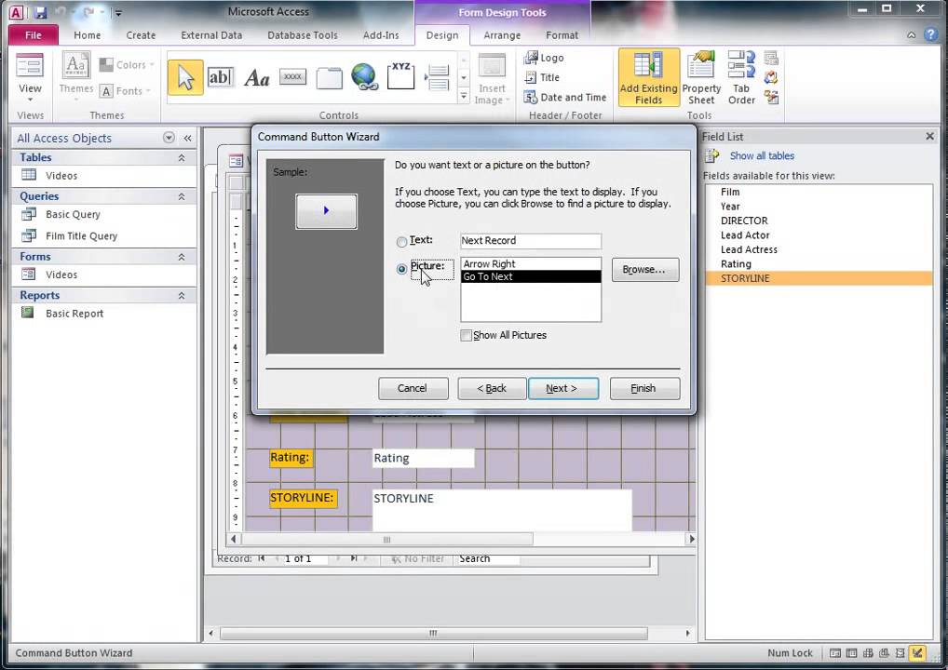The image size is (948, 670).
Task: Switch to the Arrange tab
Action: click(502, 35)
